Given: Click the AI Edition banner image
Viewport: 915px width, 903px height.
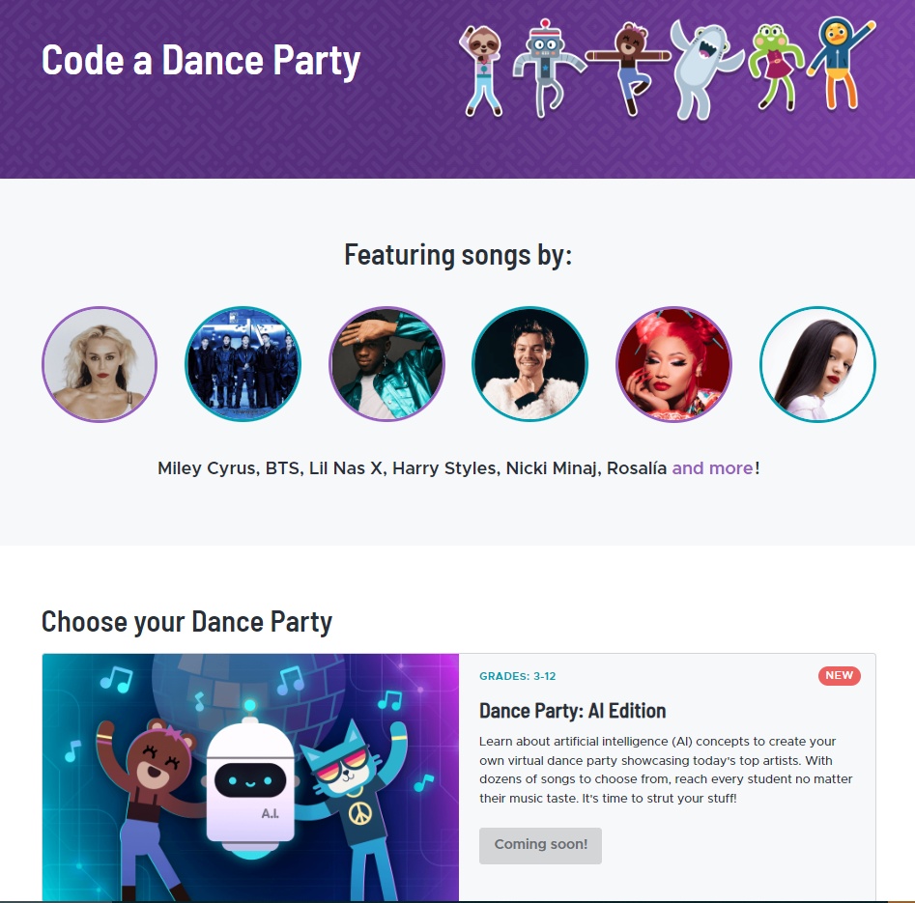Looking at the screenshot, I should tap(250, 777).
